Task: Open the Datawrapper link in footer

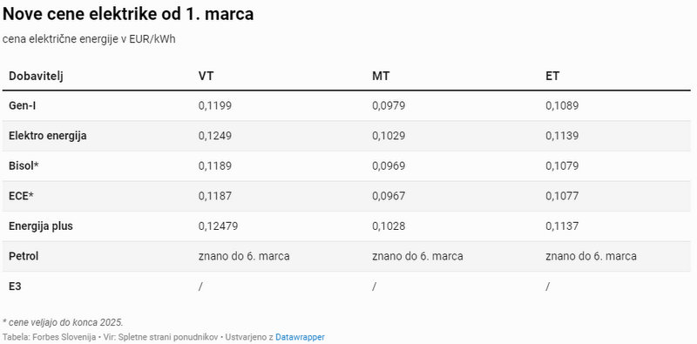Action: click(300, 337)
